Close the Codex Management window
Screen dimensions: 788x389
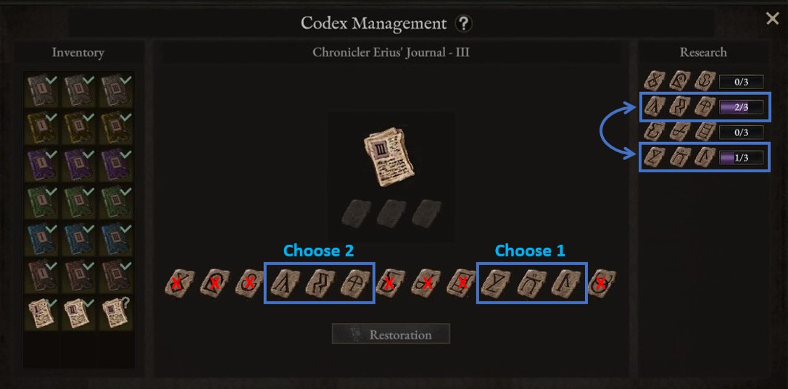tap(772, 19)
